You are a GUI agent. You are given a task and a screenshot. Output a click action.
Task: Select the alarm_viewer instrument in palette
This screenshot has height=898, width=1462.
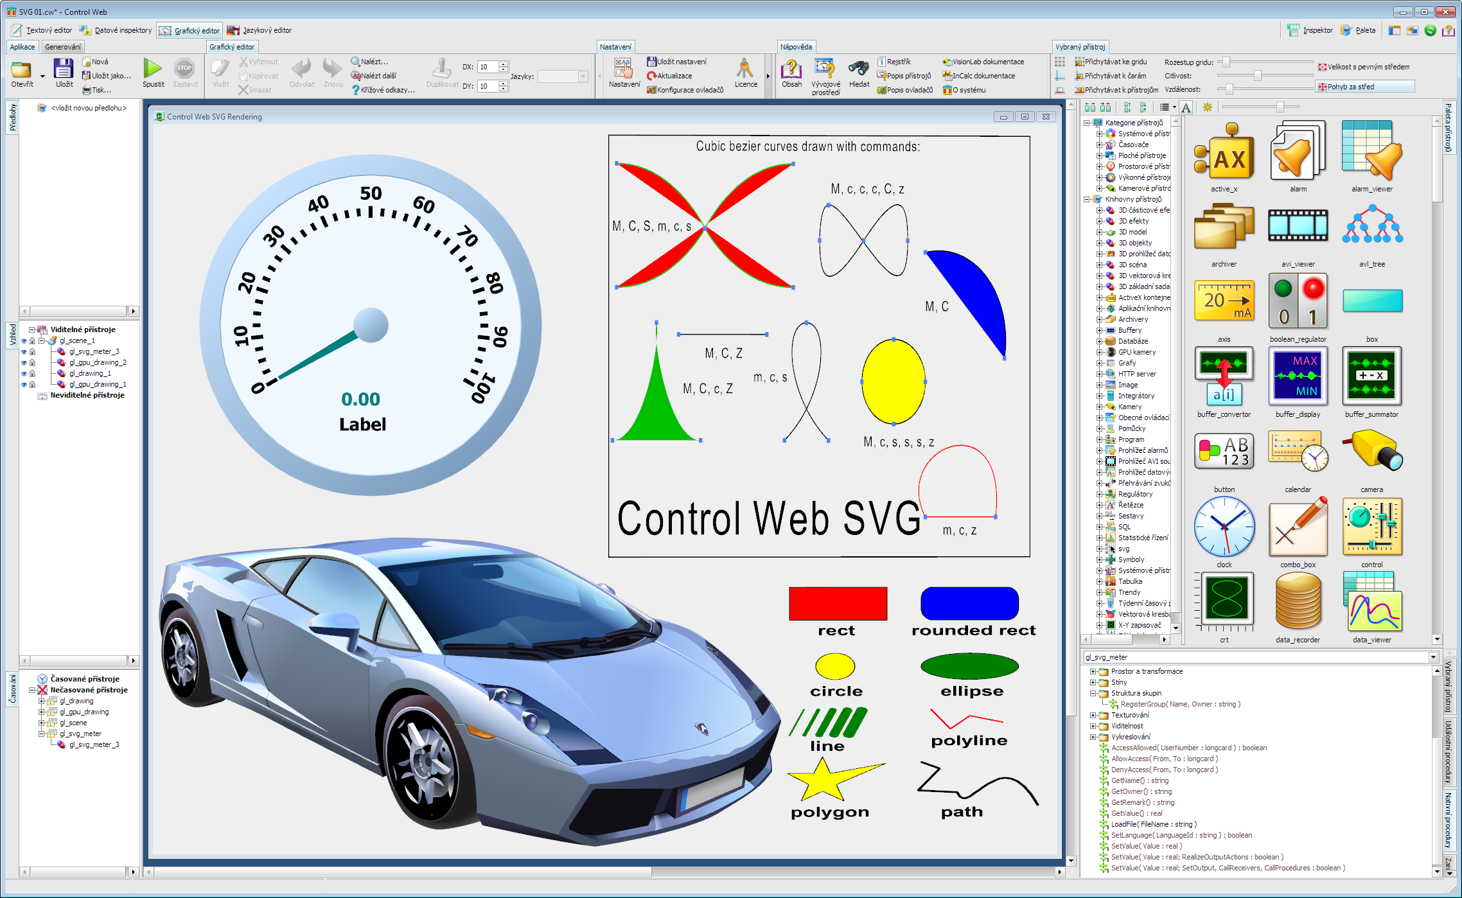click(x=1371, y=151)
